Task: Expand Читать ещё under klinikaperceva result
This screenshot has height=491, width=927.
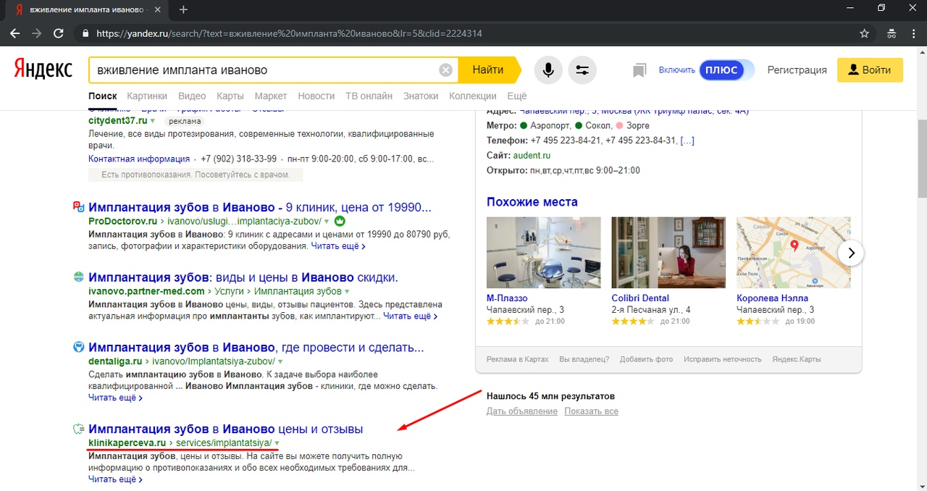Action: pyautogui.click(x=115, y=479)
